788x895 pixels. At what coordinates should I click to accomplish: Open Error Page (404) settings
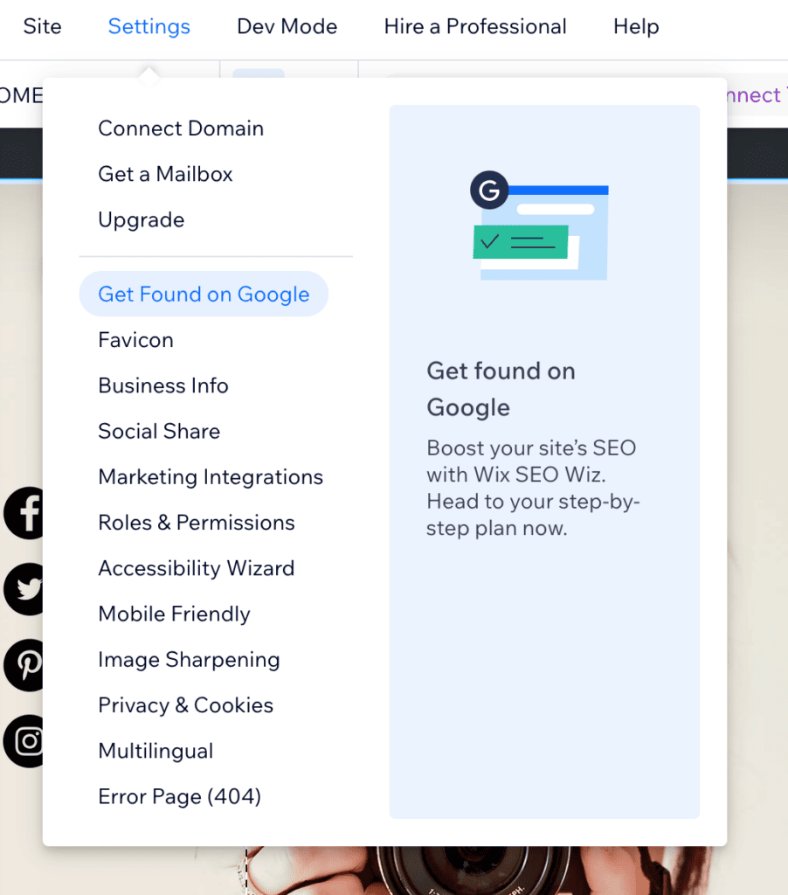click(x=180, y=797)
